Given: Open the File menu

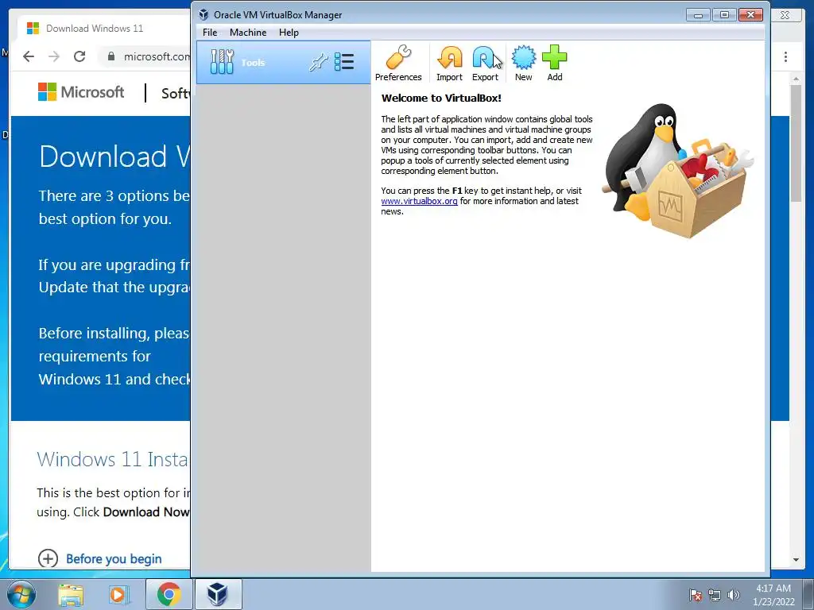Looking at the screenshot, I should coord(210,32).
